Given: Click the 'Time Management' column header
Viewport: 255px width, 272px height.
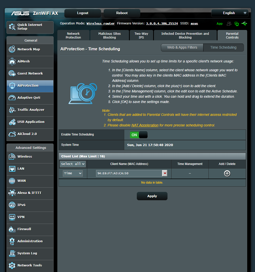Looking at the screenshot, I should click(190, 164).
